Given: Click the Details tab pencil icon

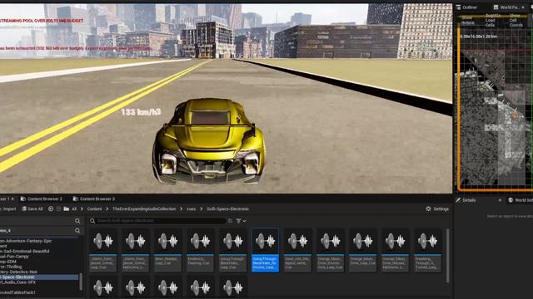Looking at the screenshot, I should coord(458,200).
